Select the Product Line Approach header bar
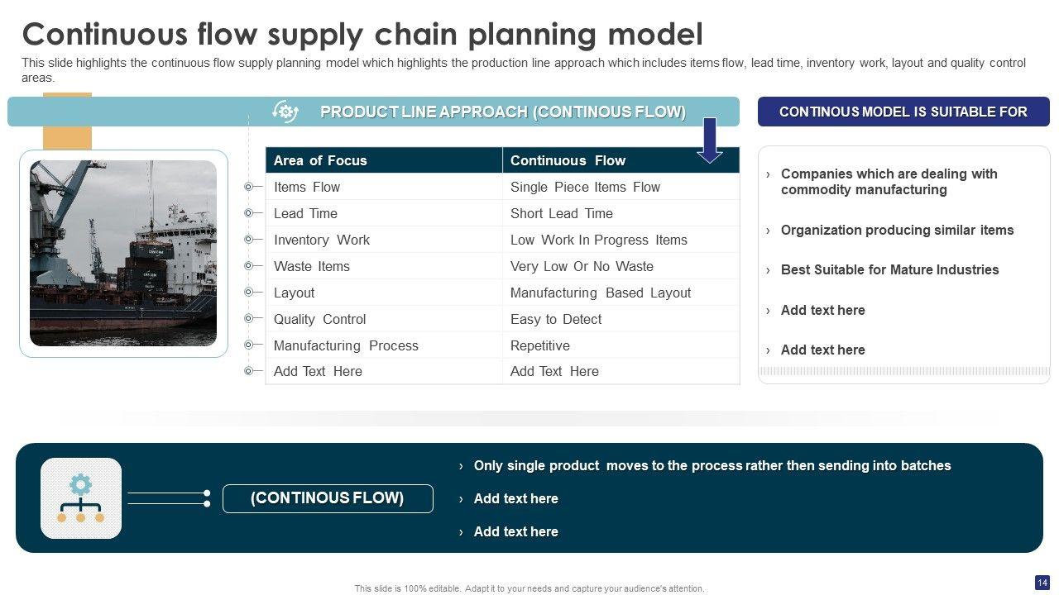 [502, 112]
